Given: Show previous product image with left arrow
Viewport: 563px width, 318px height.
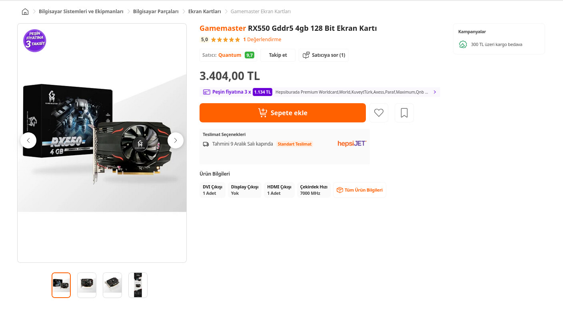Looking at the screenshot, I should click(28, 140).
